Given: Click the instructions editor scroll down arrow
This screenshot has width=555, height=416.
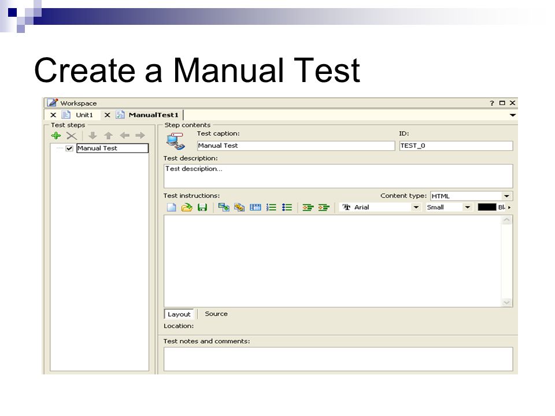Looking at the screenshot, I should pyautogui.click(x=507, y=302).
